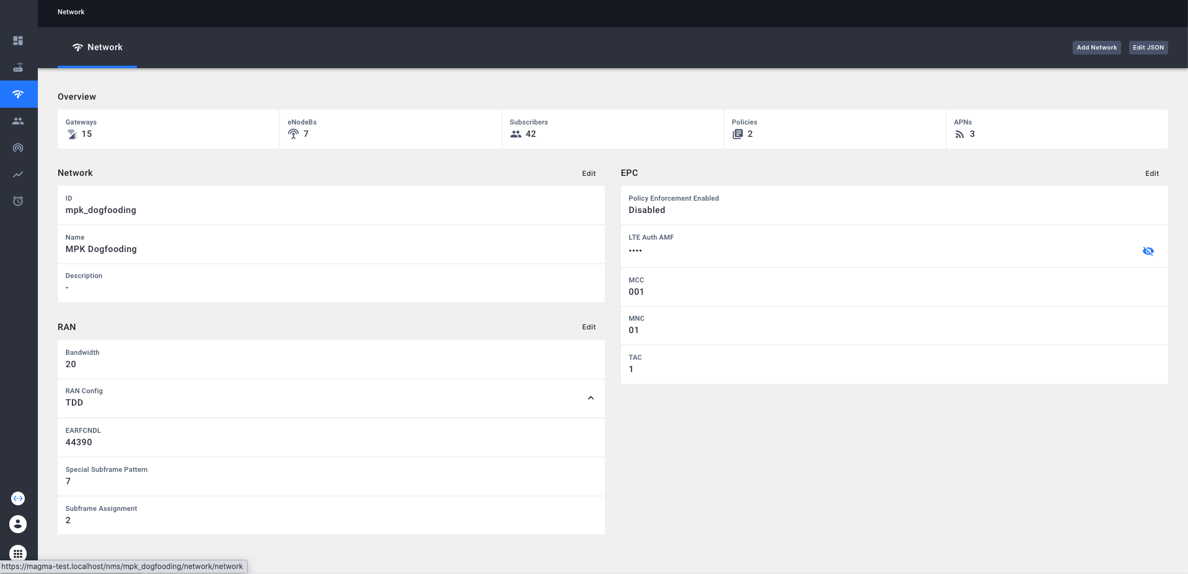Click the highlighted Network wifi sidebar icon
1188x574 pixels.
coord(18,94)
